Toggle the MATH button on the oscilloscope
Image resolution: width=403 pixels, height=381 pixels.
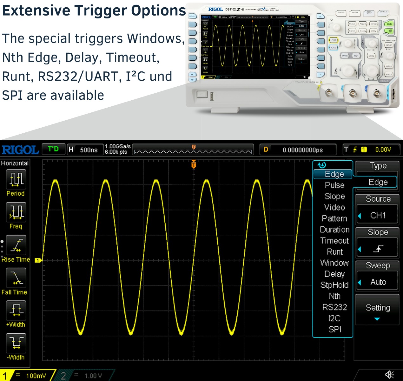coord(345,56)
